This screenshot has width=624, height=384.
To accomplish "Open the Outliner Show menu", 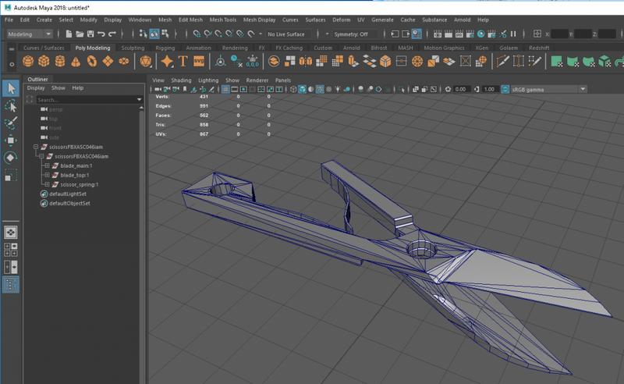I will (58, 87).
